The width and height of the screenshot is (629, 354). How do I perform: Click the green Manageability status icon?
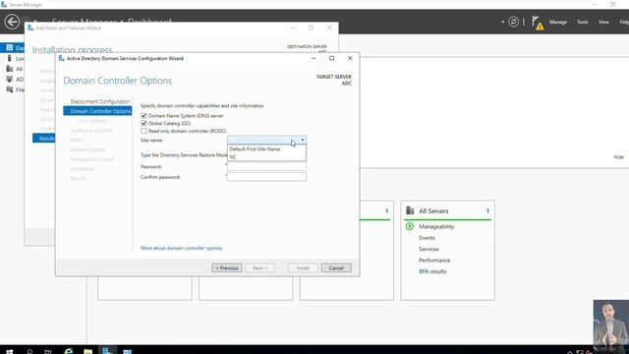pyautogui.click(x=410, y=226)
